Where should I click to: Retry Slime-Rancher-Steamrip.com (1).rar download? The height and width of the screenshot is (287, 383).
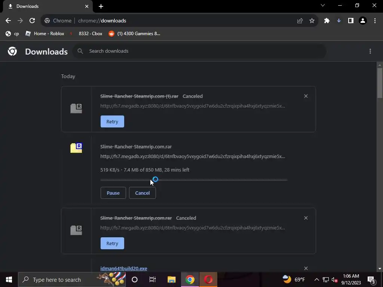(x=112, y=121)
